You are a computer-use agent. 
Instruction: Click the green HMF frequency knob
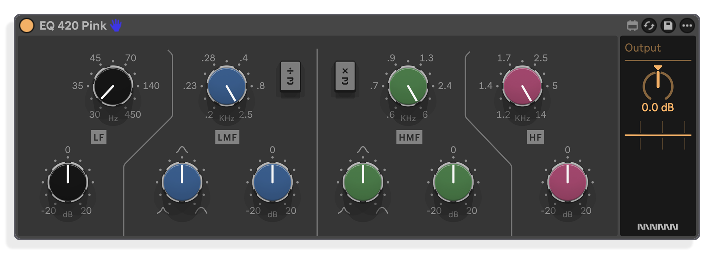tap(408, 86)
